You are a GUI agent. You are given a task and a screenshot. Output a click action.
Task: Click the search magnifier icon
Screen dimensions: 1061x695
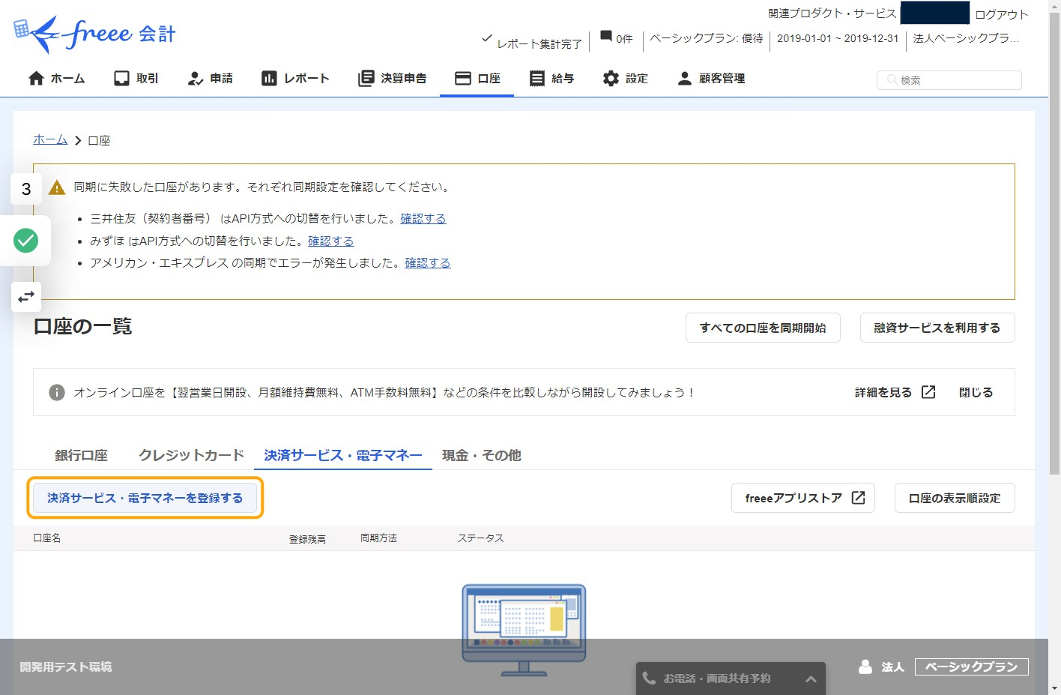892,79
